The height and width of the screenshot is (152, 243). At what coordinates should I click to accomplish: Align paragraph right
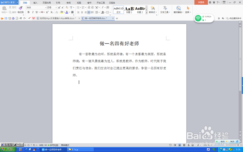point(85,12)
